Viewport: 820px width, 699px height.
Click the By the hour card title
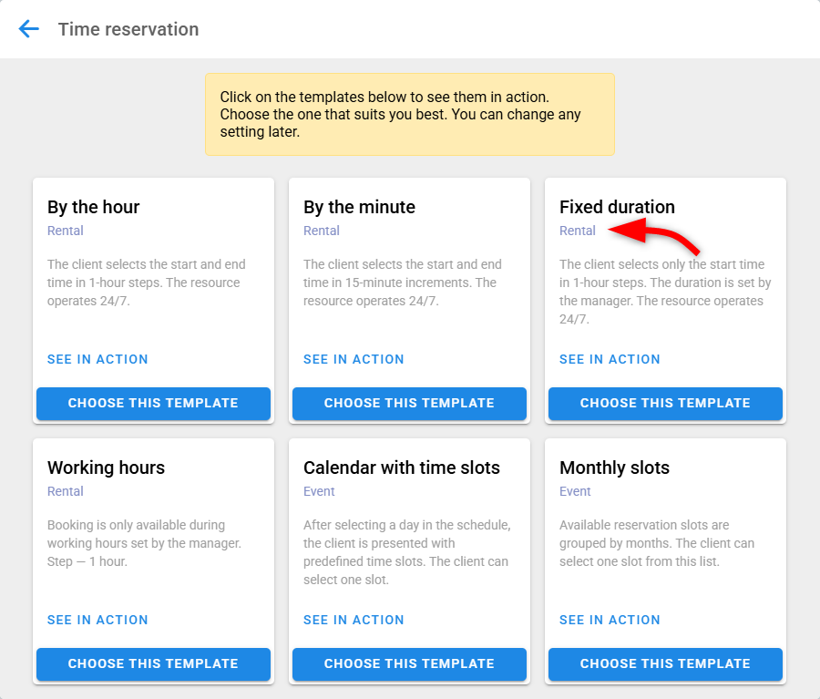93,207
